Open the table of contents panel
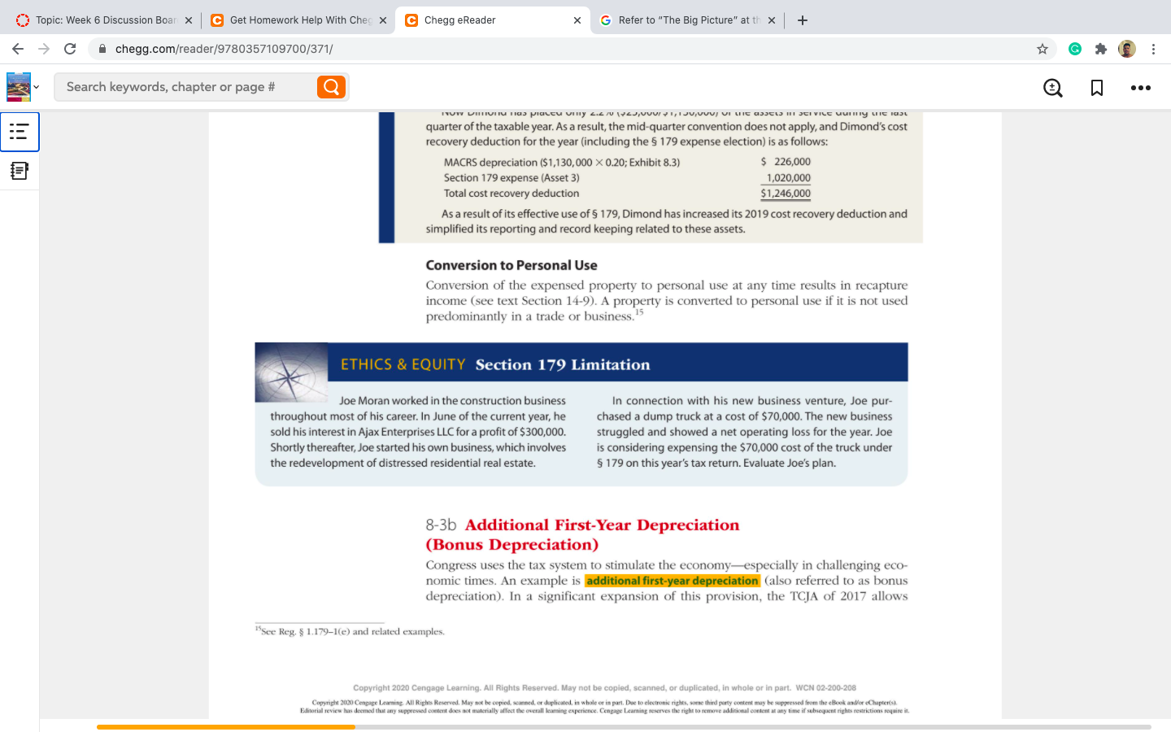 [20, 132]
